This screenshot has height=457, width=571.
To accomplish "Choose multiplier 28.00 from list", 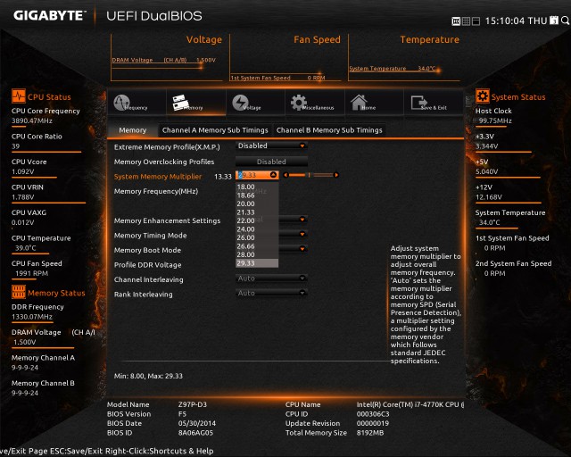I will (x=257, y=254).
